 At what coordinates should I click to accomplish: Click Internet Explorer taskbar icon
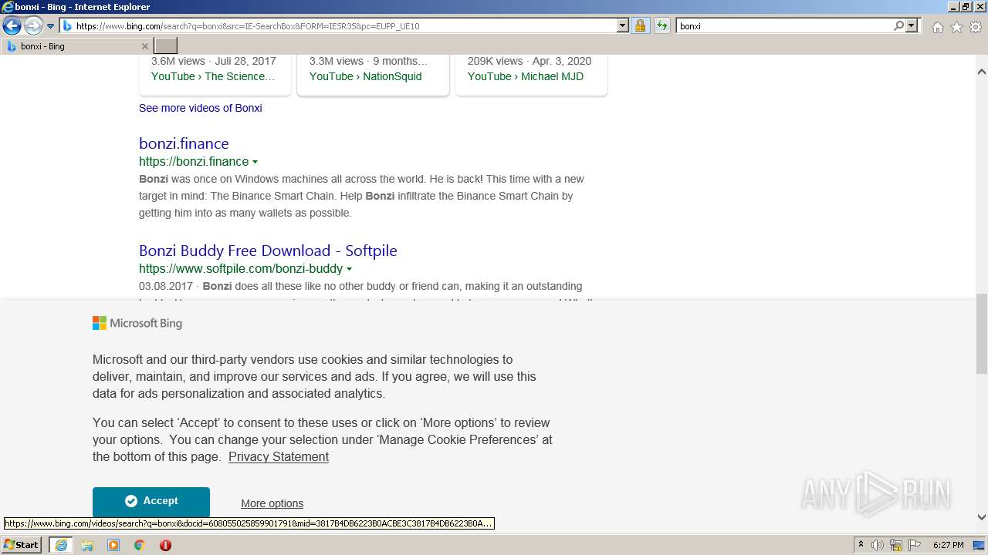coord(61,545)
